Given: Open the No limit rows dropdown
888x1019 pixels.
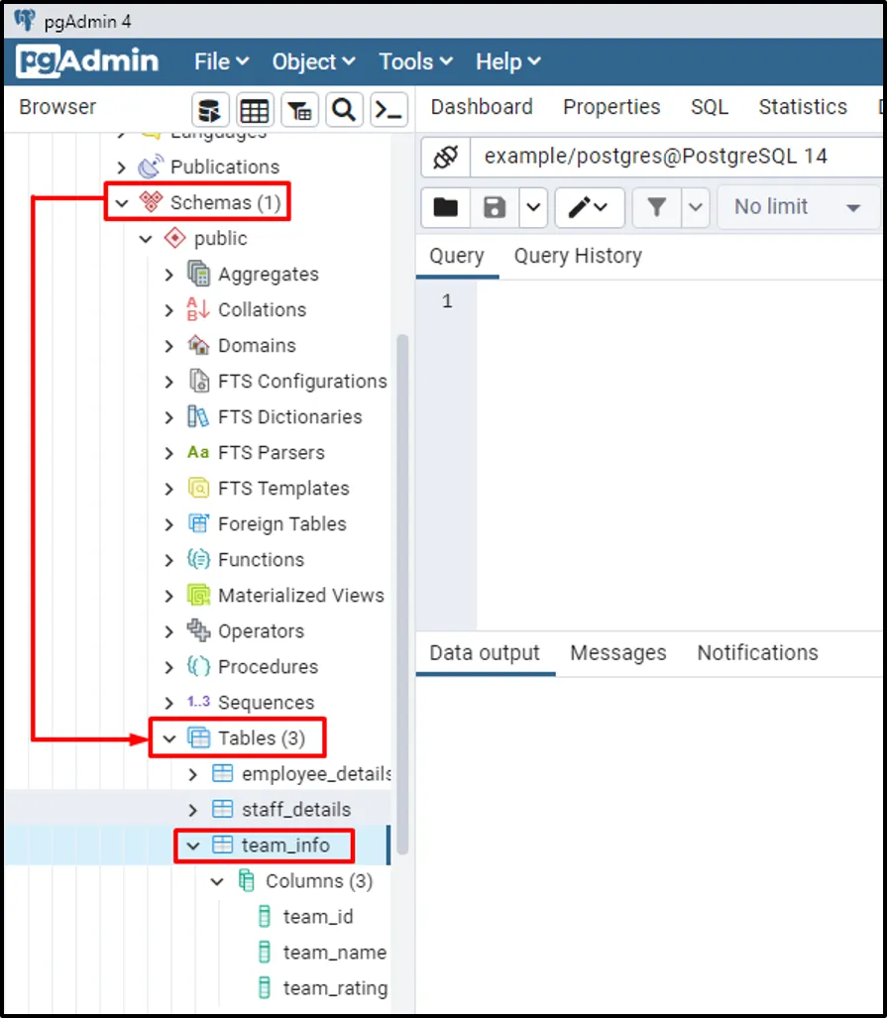Looking at the screenshot, I should point(799,207).
